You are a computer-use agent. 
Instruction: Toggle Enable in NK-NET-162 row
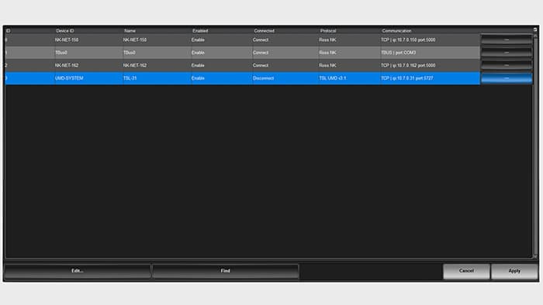point(198,65)
